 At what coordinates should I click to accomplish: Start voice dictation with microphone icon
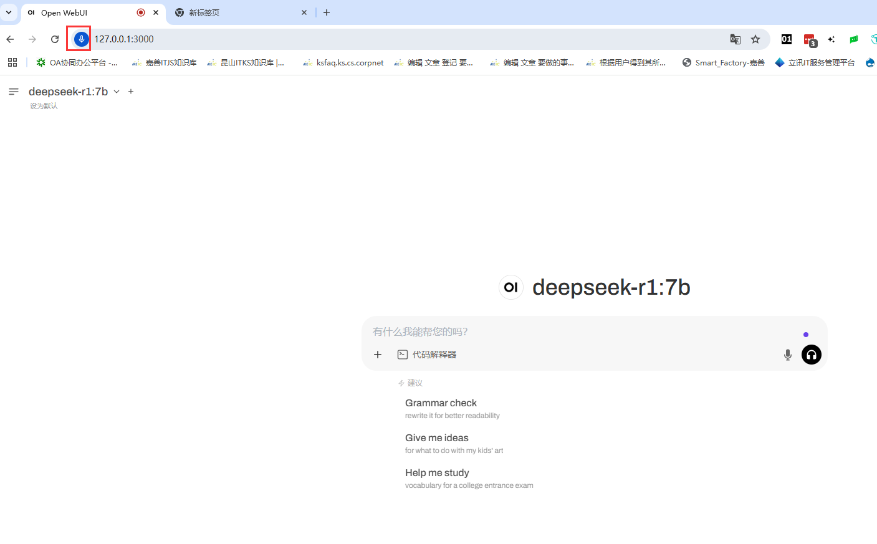point(788,355)
